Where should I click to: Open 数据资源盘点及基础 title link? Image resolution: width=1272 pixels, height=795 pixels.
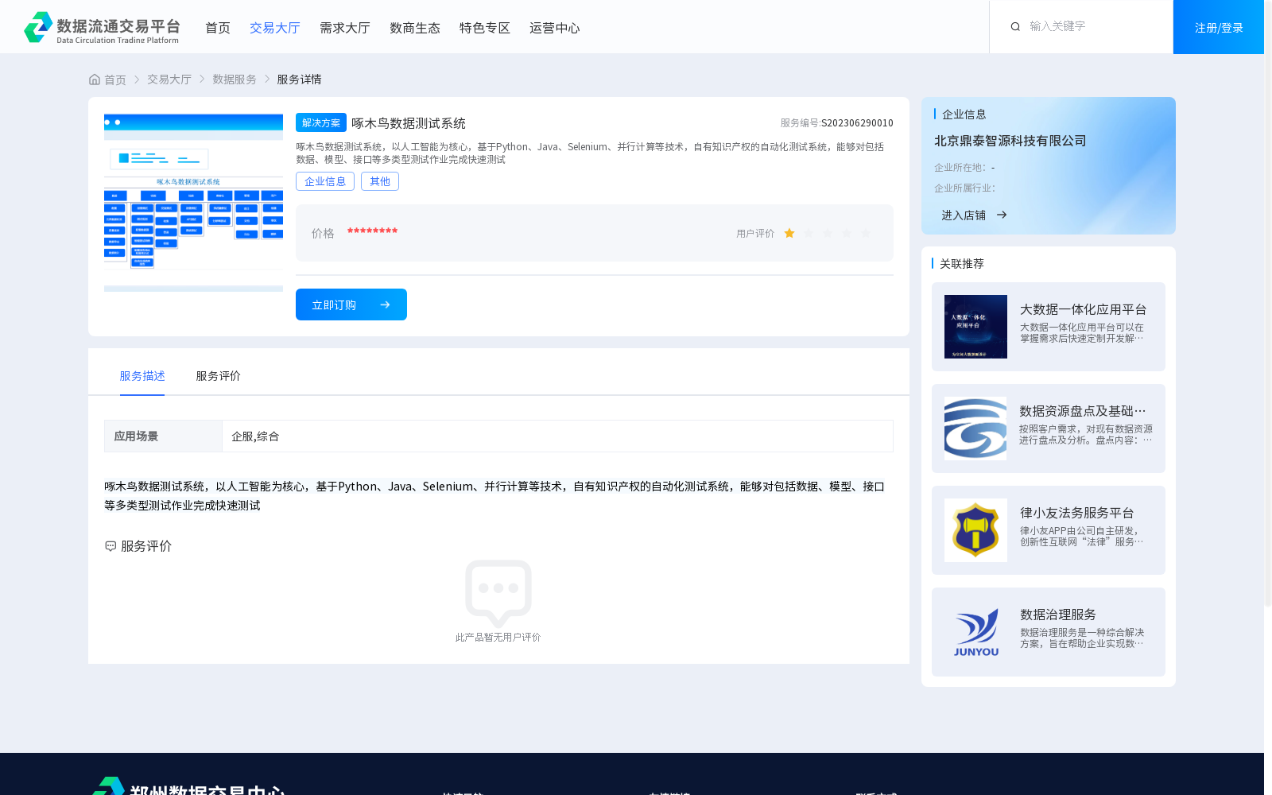[x=1083, y=411]
